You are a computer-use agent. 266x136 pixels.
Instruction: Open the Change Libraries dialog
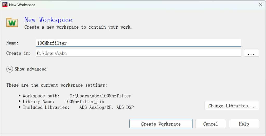[232, 106]
